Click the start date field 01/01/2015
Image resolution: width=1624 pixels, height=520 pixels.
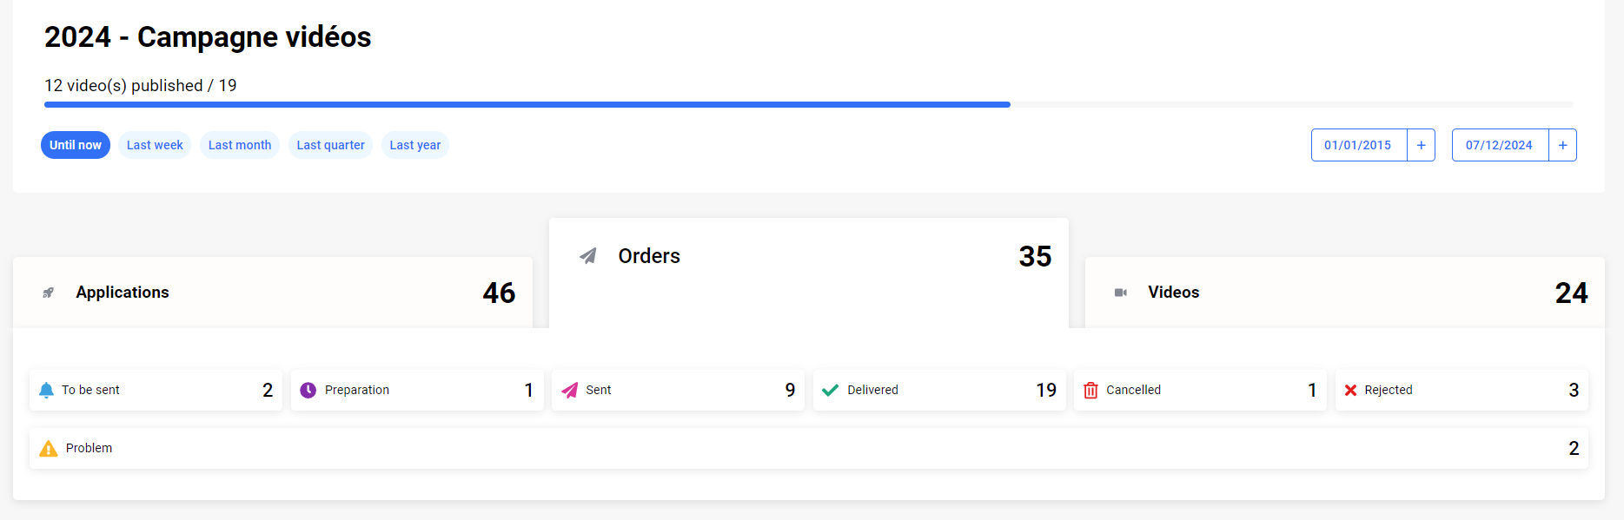[1358, 145]
